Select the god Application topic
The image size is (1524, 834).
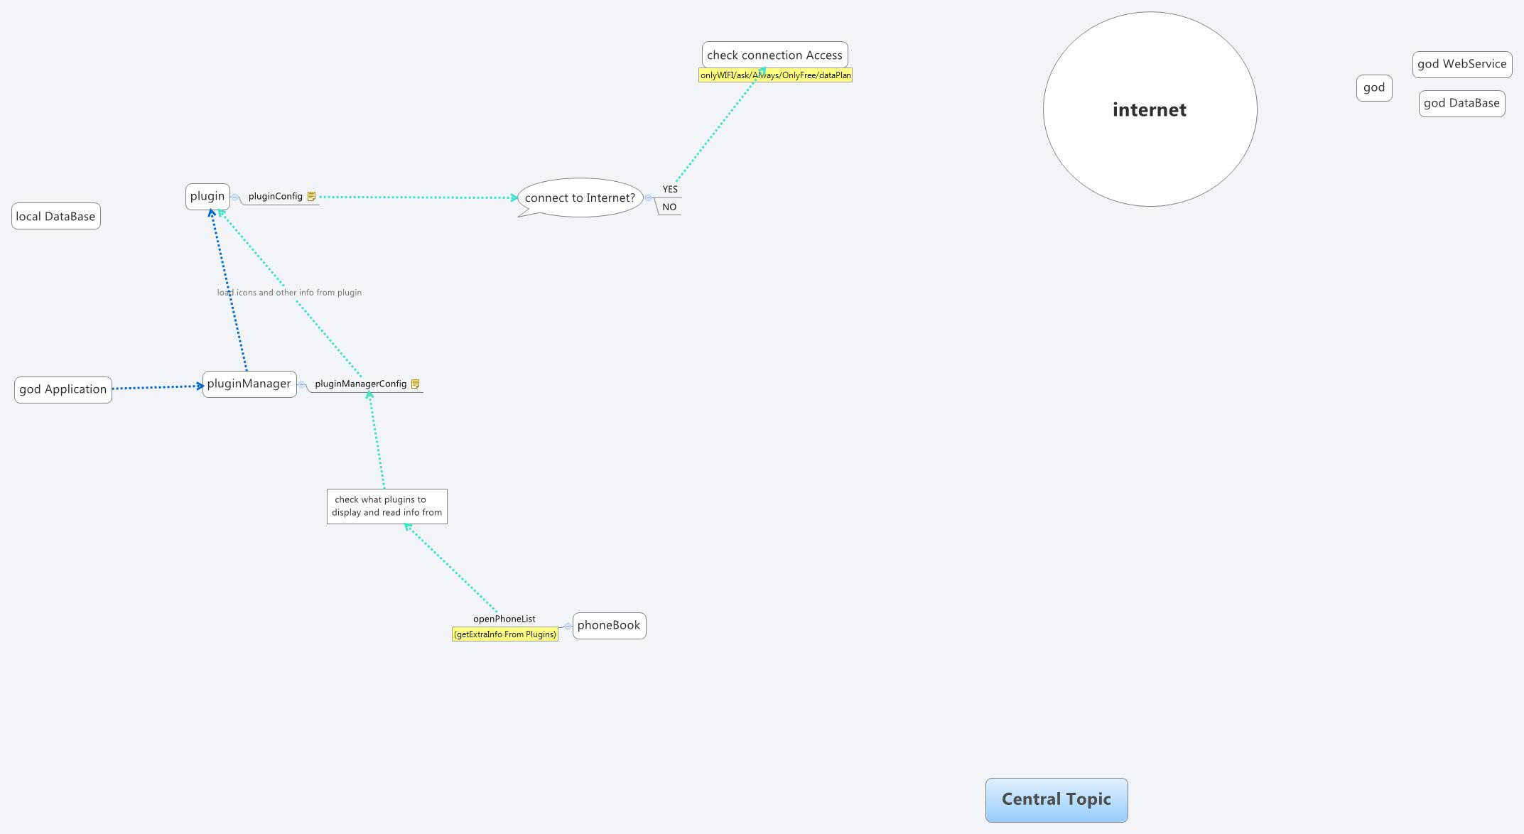click(63, 390)
